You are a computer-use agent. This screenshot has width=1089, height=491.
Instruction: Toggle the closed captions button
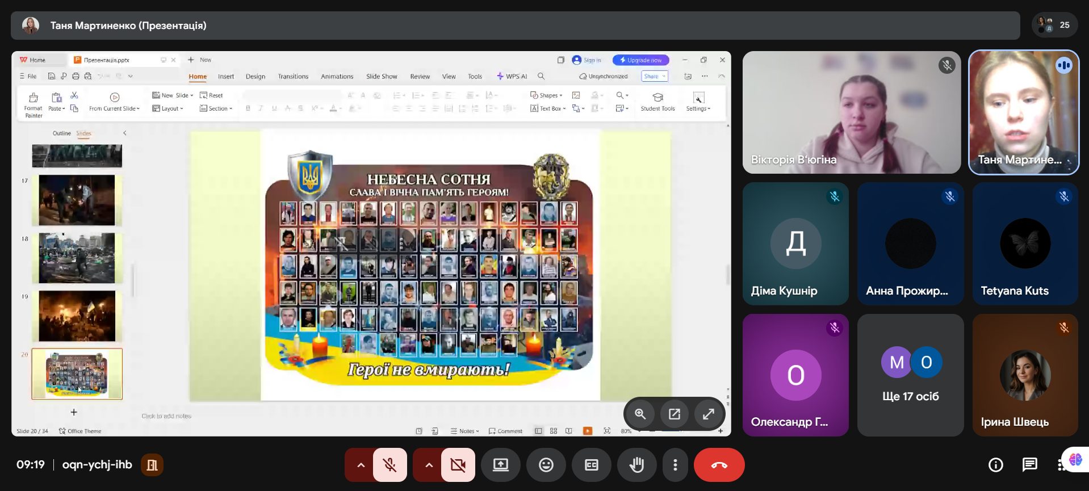pos(591,465)
